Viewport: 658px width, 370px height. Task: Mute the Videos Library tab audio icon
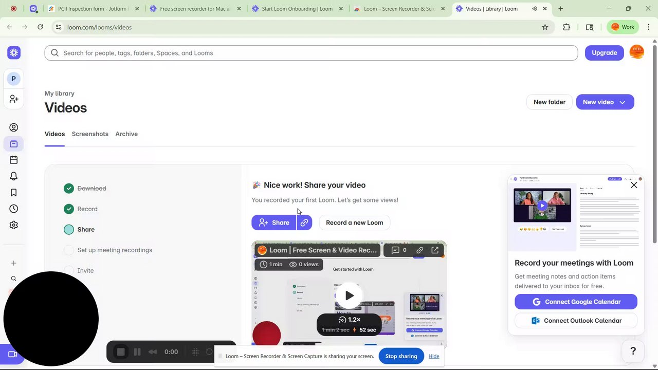(x=534, y=9)
